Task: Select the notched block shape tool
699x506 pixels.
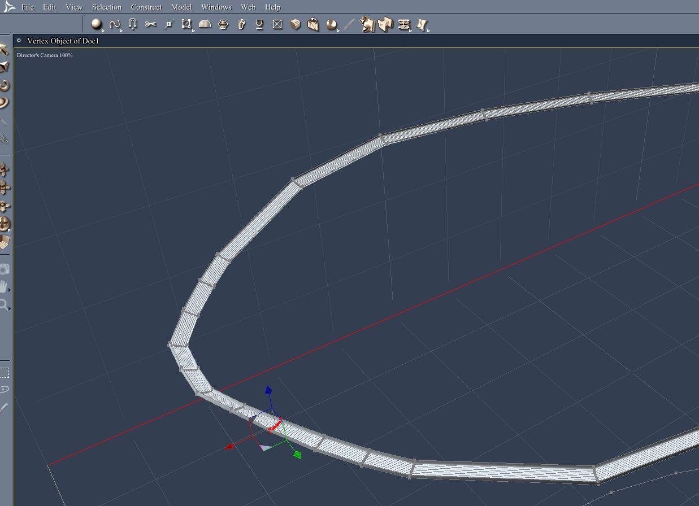Action: click(385, 24)
